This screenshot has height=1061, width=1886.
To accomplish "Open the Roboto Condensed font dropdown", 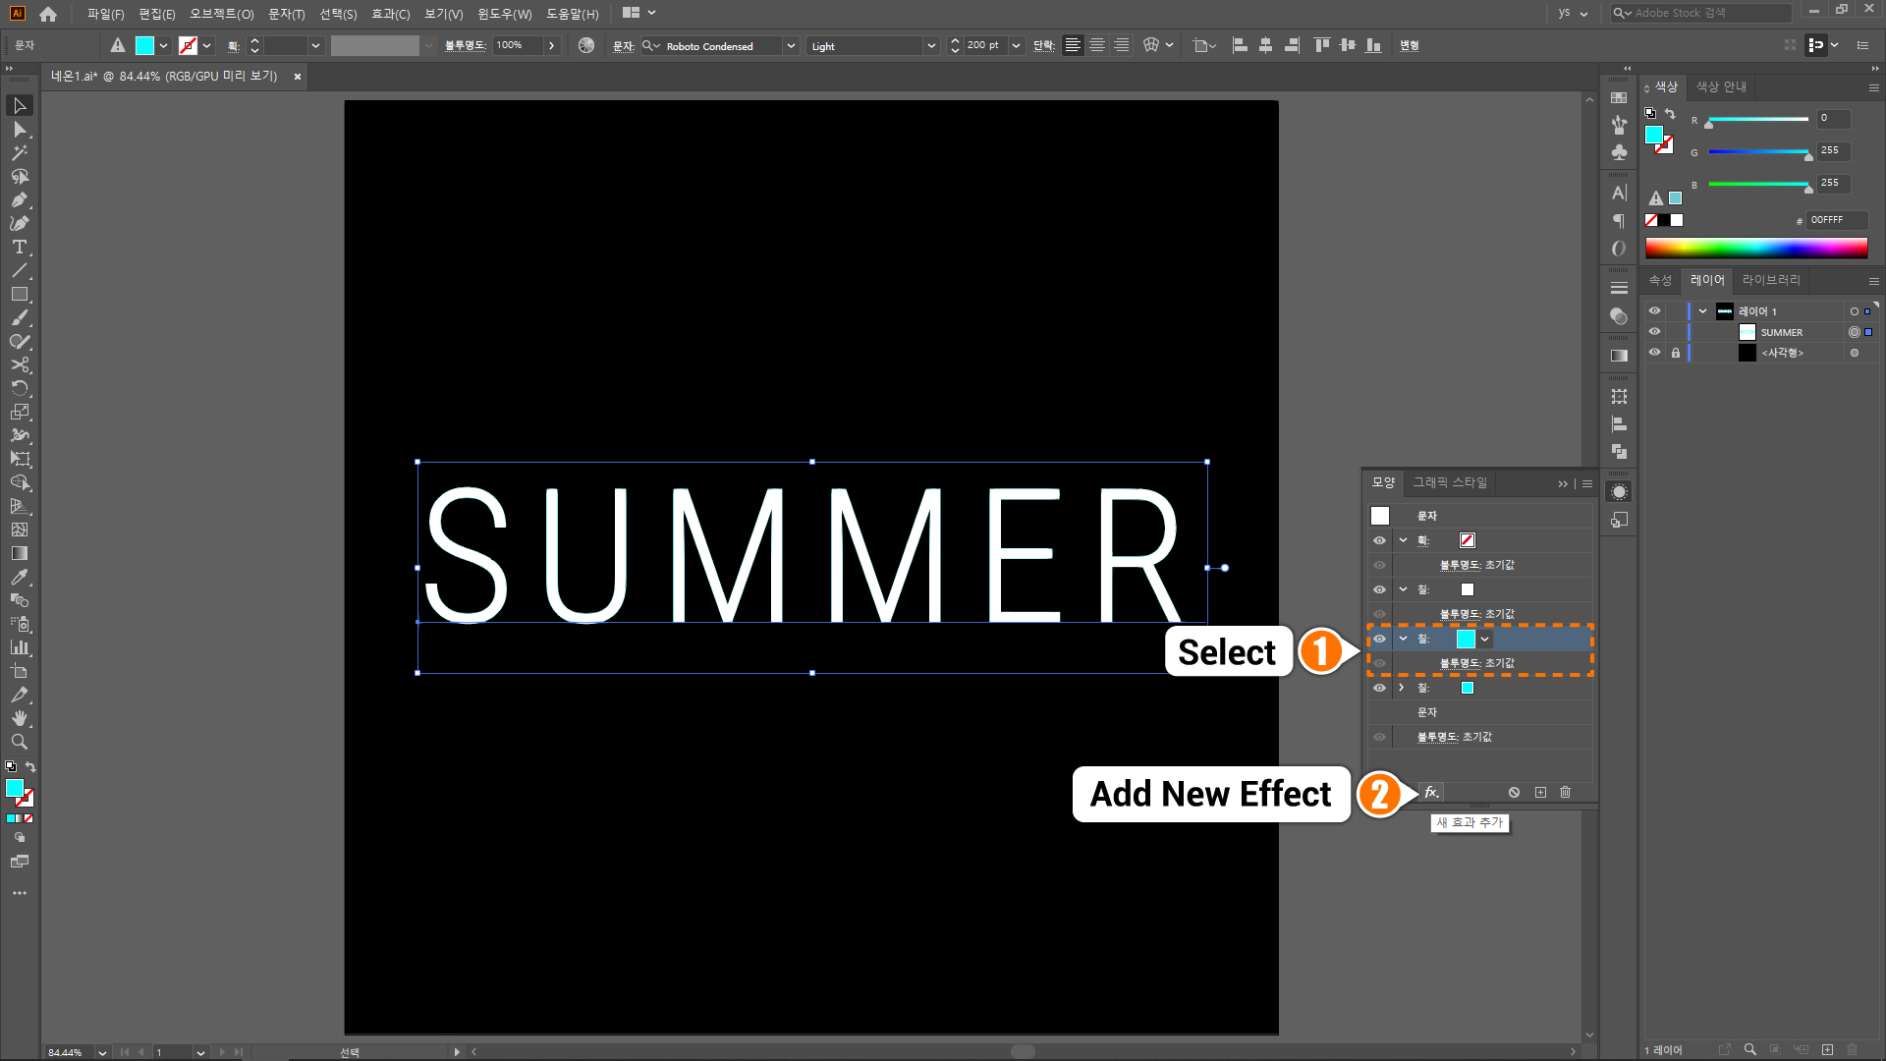I will pyautogui.click(x=791, y=46).
